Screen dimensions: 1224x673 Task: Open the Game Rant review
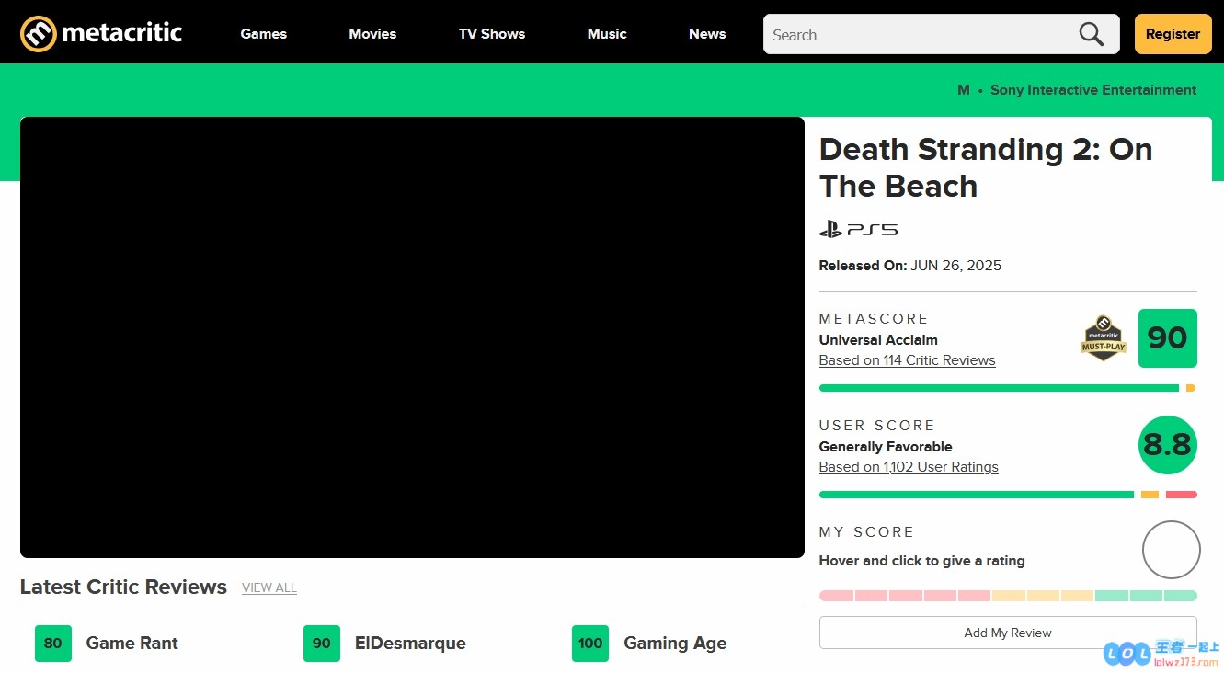click(x=132, y=644)
